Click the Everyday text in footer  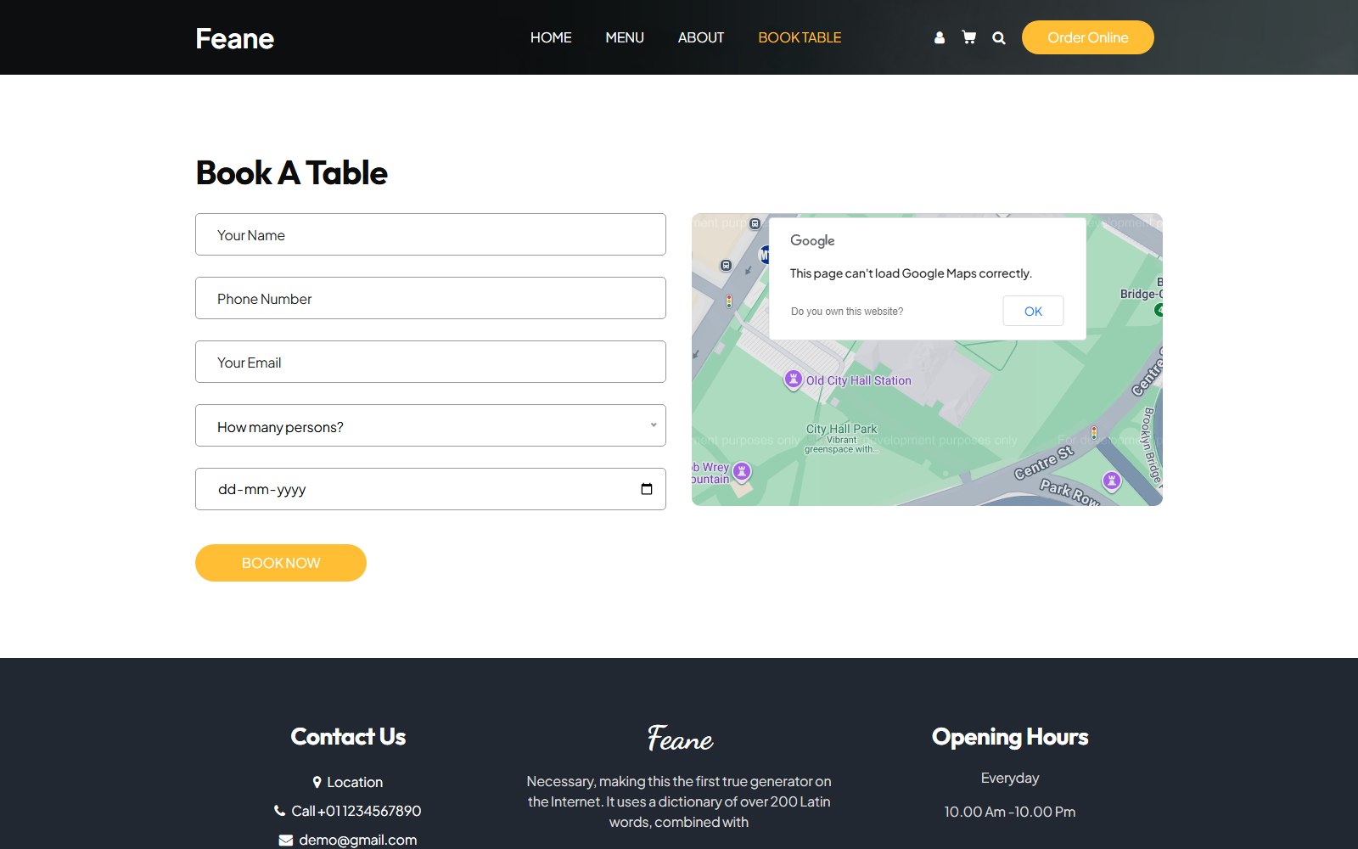point(1010,778)
